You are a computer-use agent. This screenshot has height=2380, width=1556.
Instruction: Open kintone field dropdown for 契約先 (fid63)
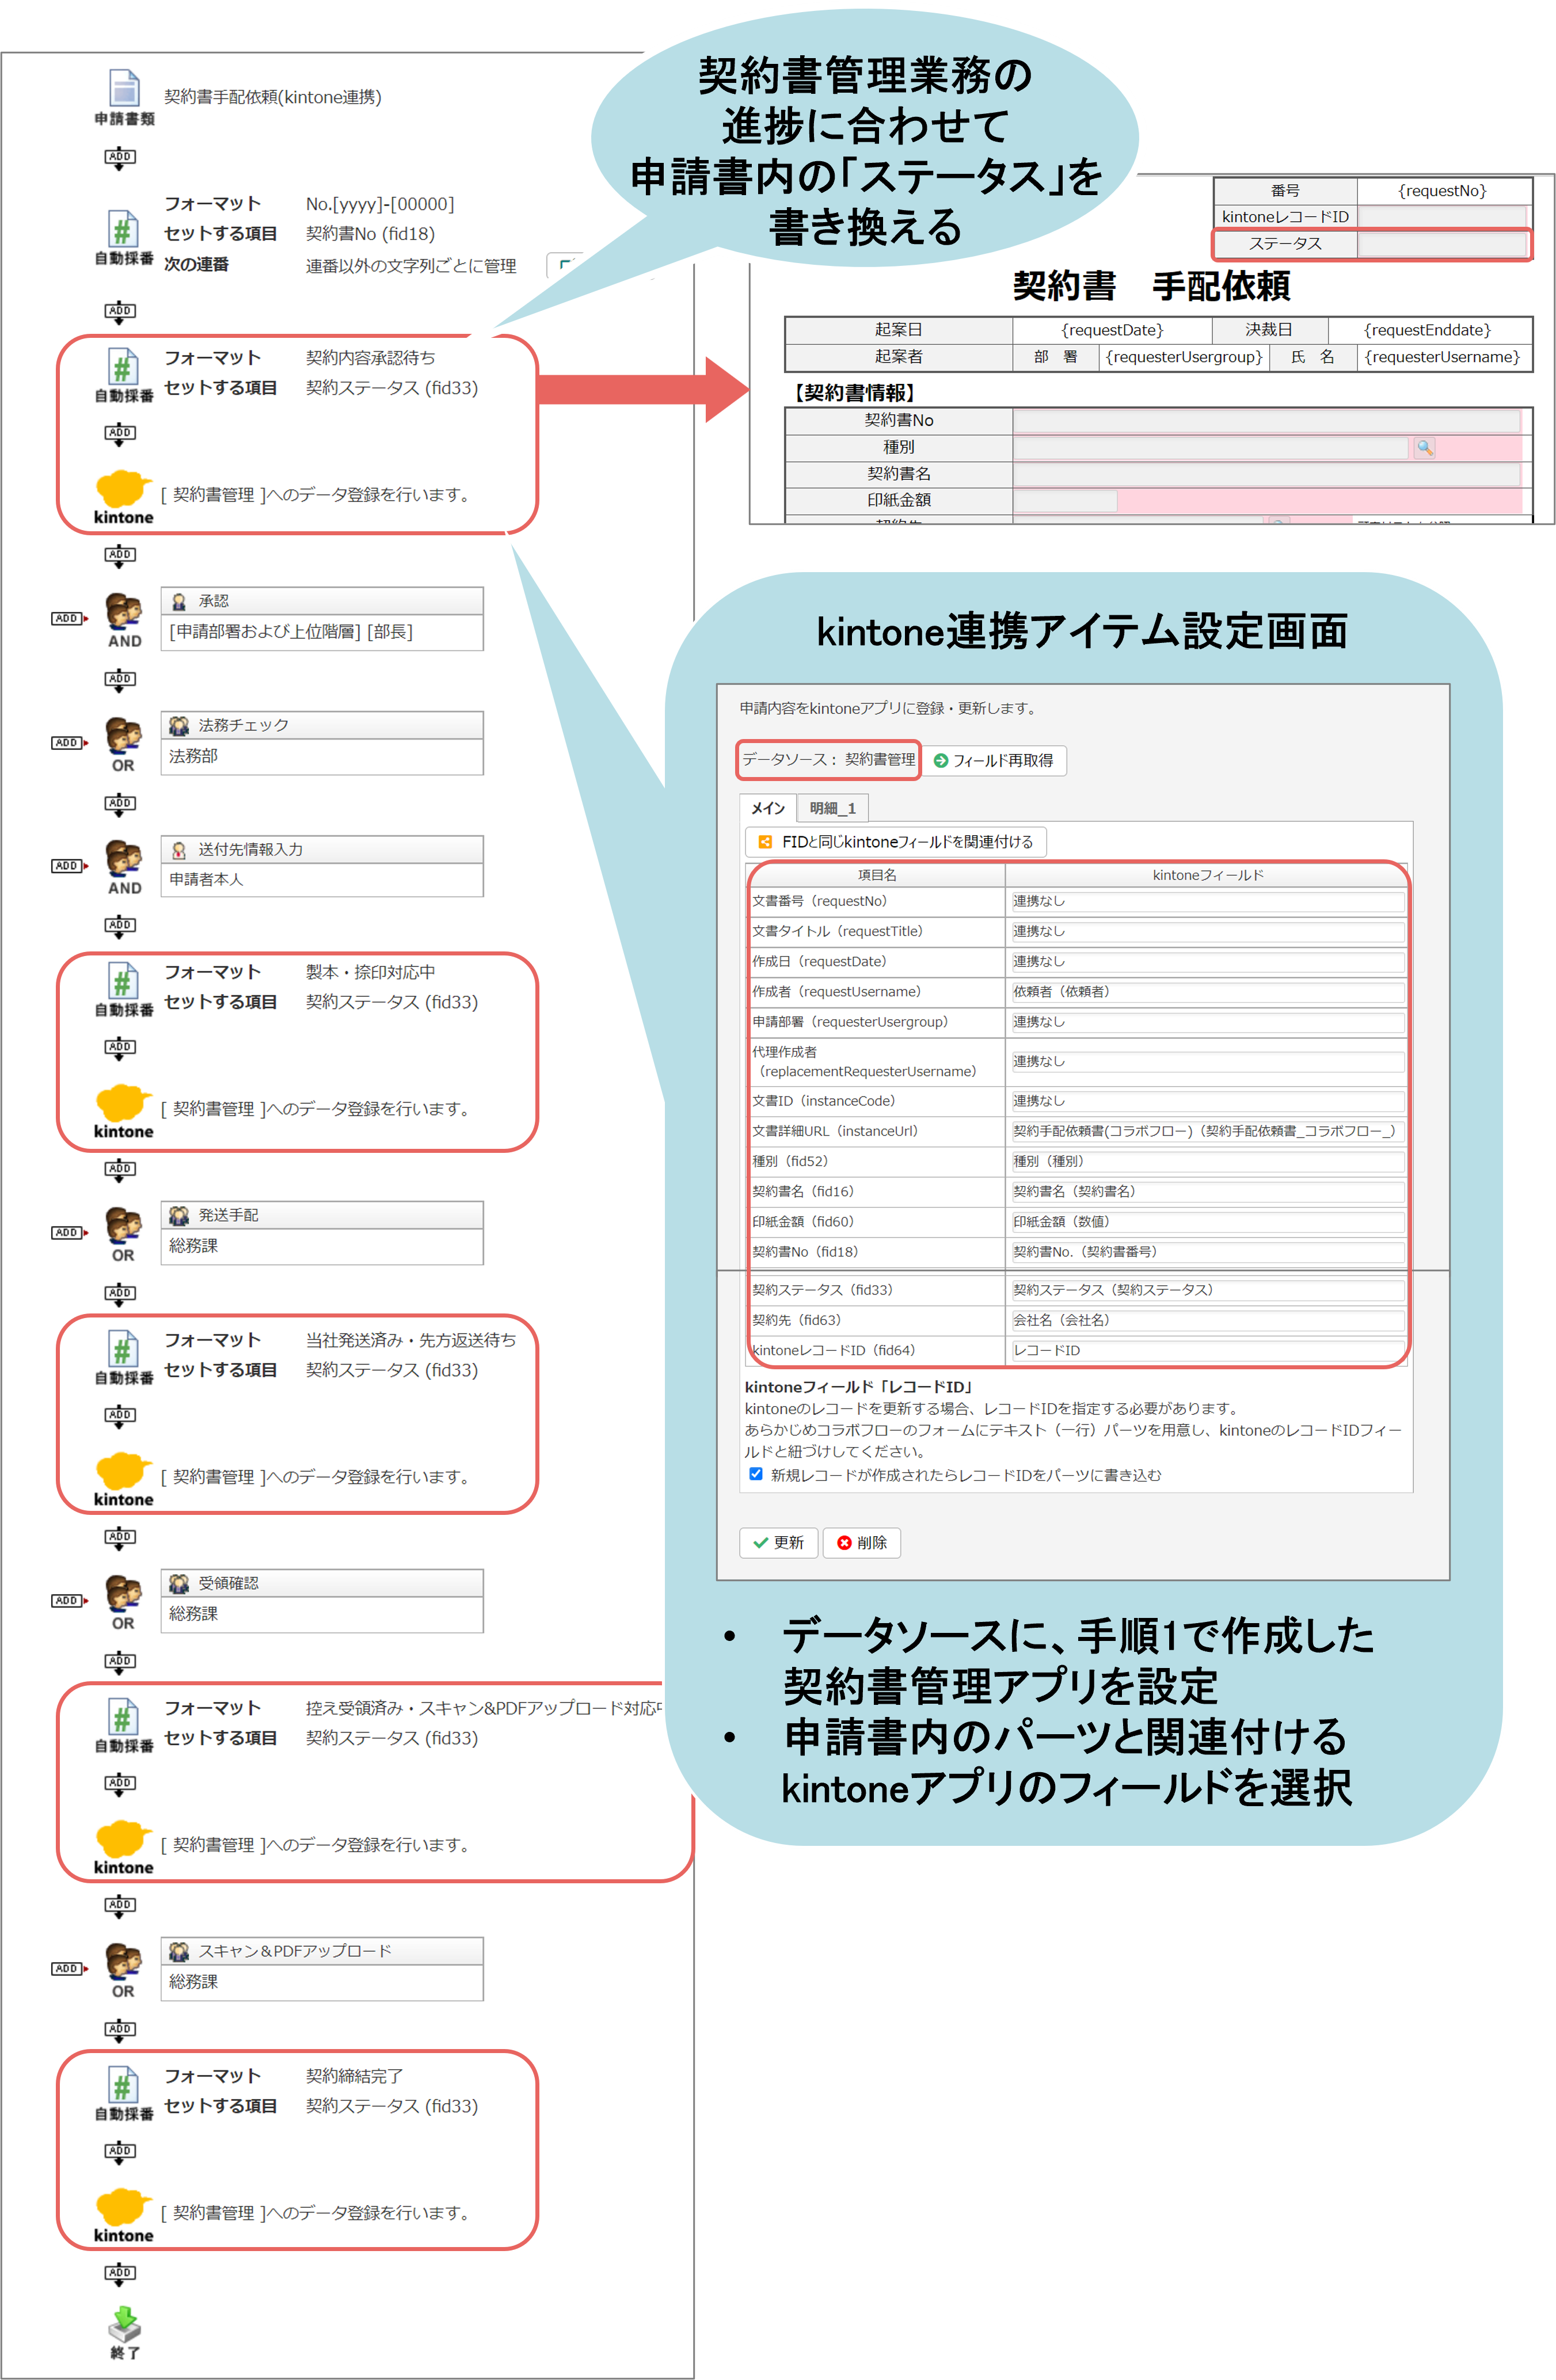(1207, 1320)
